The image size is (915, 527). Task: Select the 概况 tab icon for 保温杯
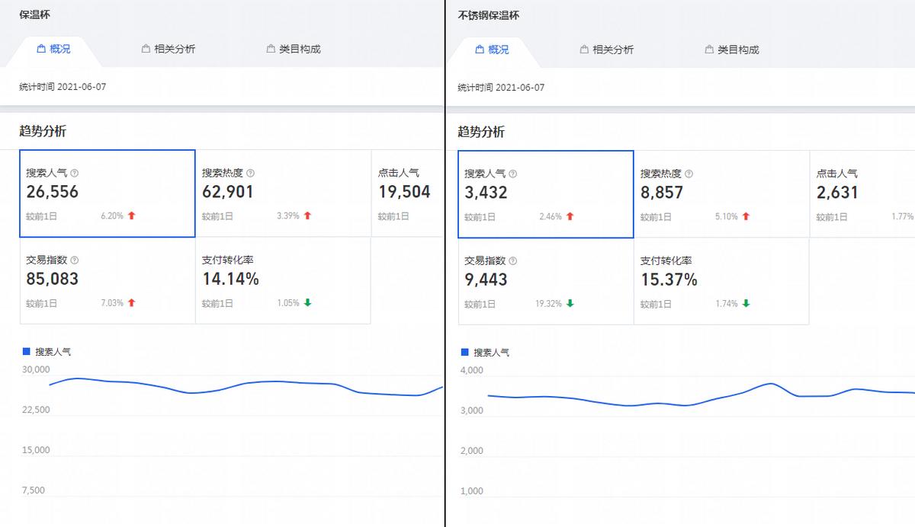pyautogui.click(x=42, y=48)
